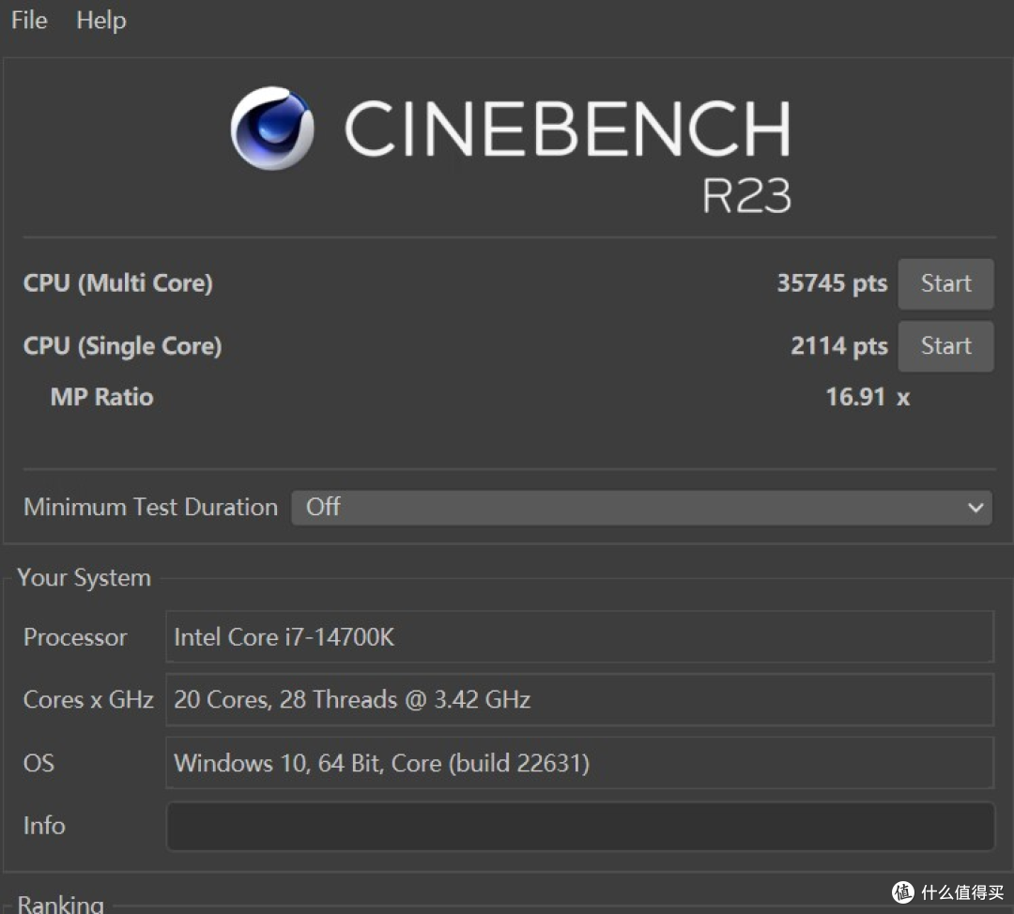Open the File menu
The height and width of the screenshot is (914, 1014).
tap(29, 20)
